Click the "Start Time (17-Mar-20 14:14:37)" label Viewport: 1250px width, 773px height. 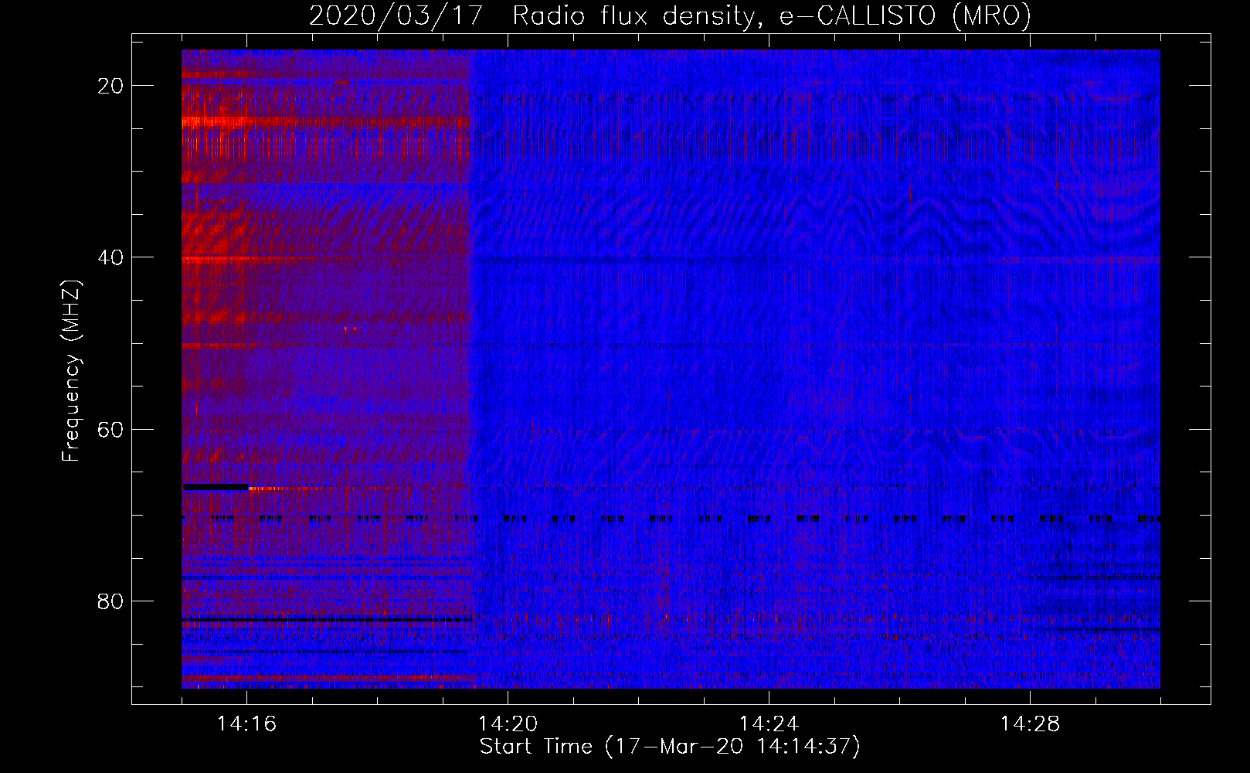(670, 747)
